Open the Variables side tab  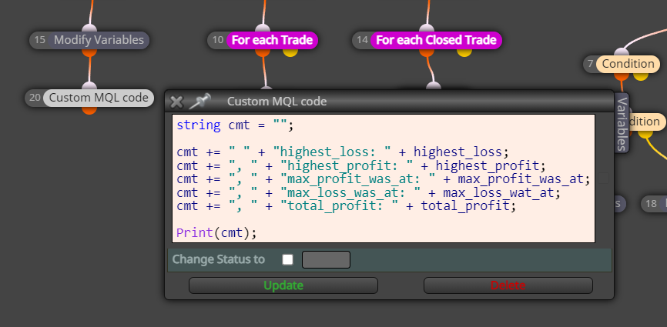pos(622,123)
